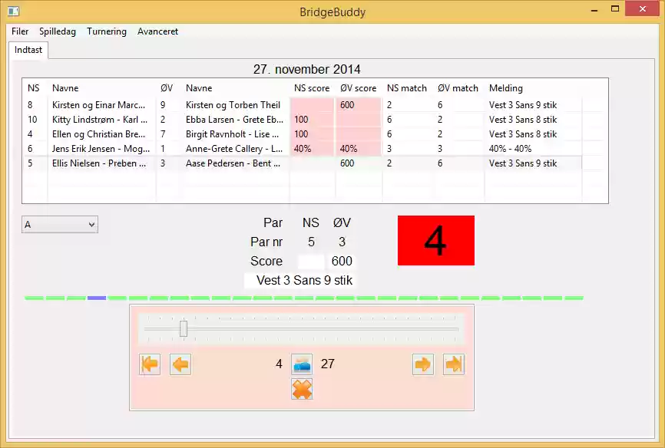The height and width of the screenshot is (448, 665).
Task: Select the Indtast tab
Action: (27, 49)
